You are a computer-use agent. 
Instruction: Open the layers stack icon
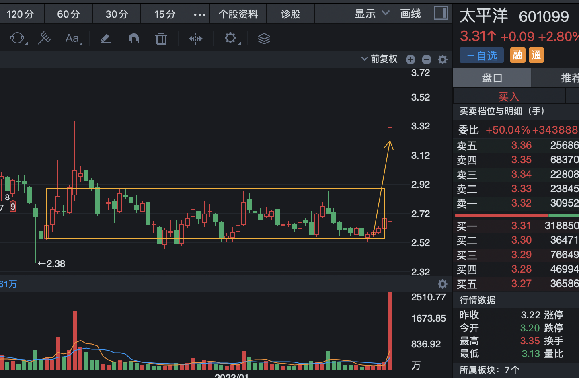click(x=264, y=39)
